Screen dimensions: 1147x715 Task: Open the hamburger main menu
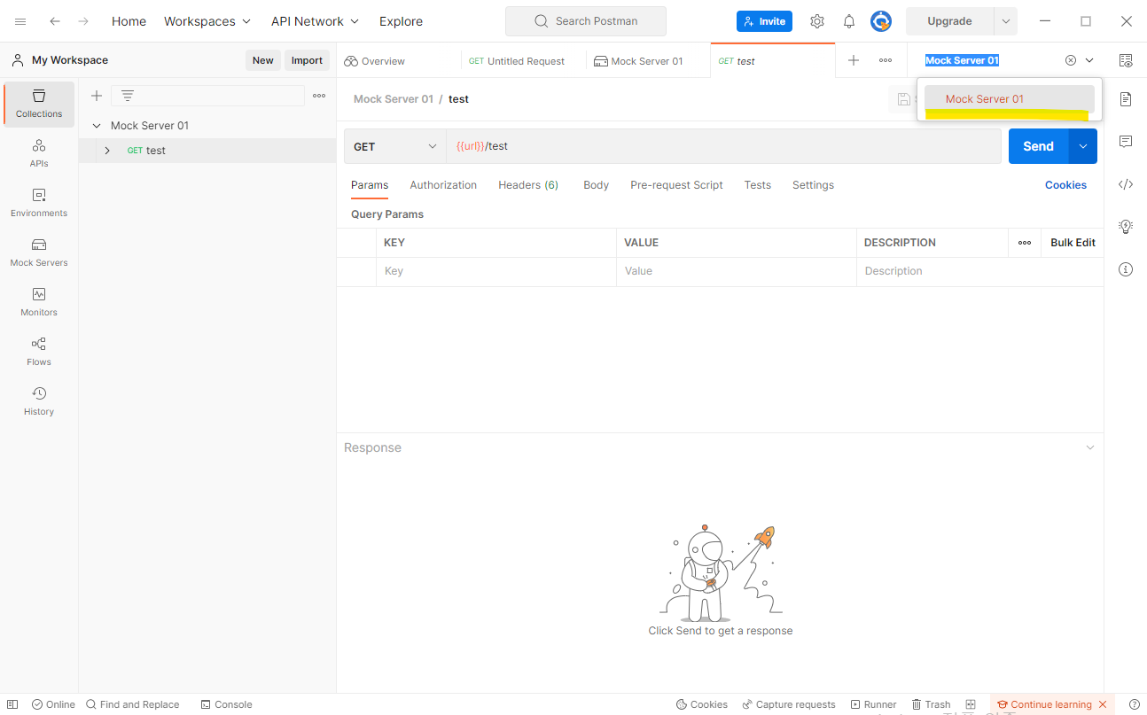(20, 21)
